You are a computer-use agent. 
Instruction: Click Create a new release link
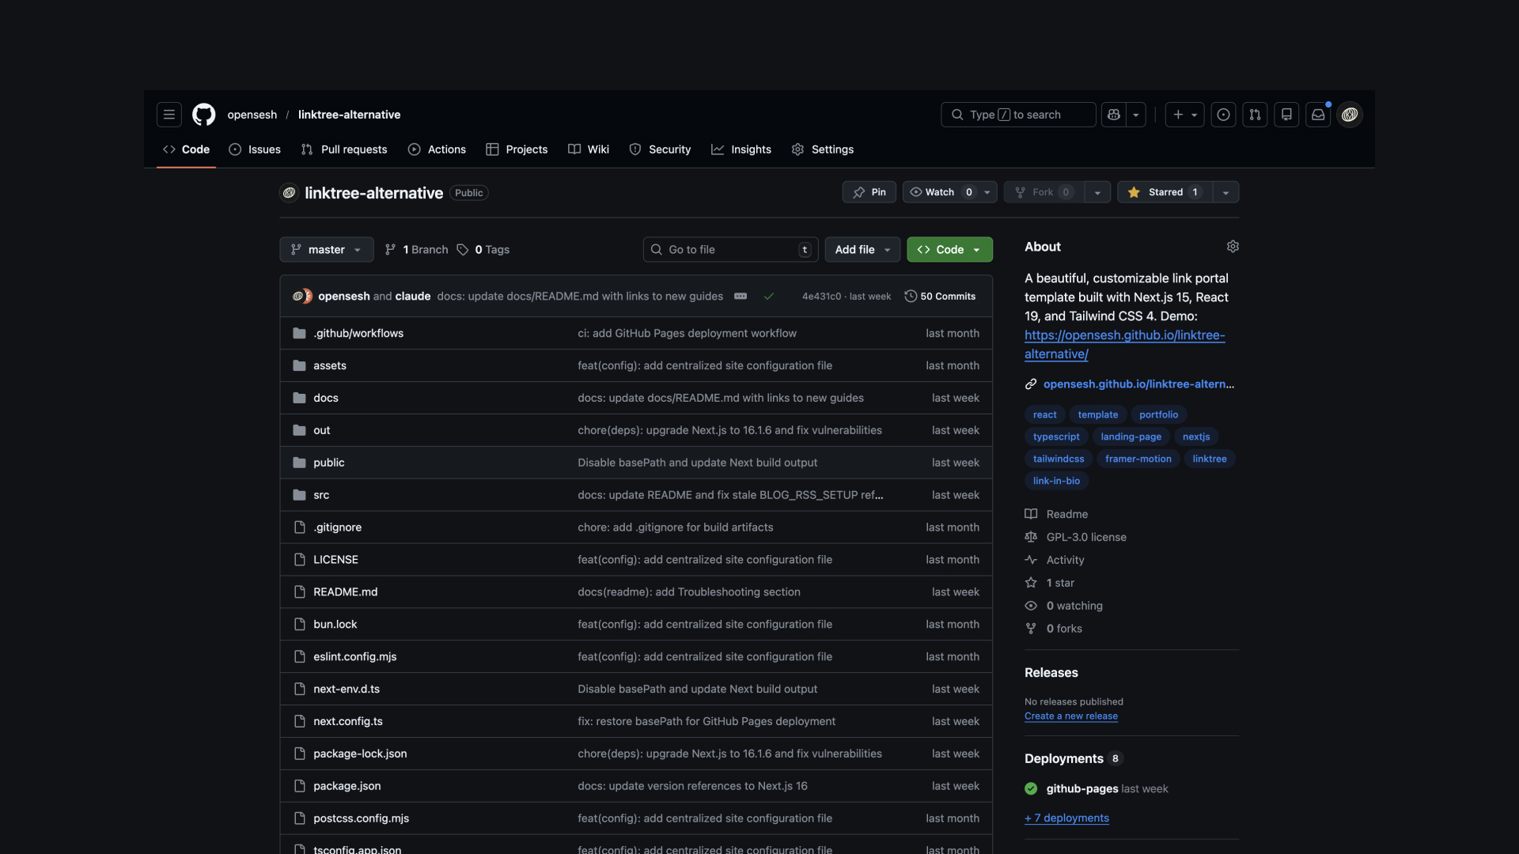pos(1070,716)
